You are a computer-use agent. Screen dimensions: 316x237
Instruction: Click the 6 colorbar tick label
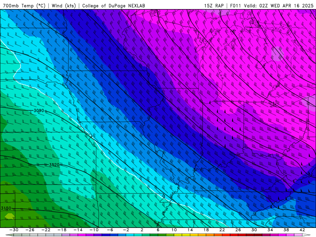pyautogui.click(x=158, y=230)
